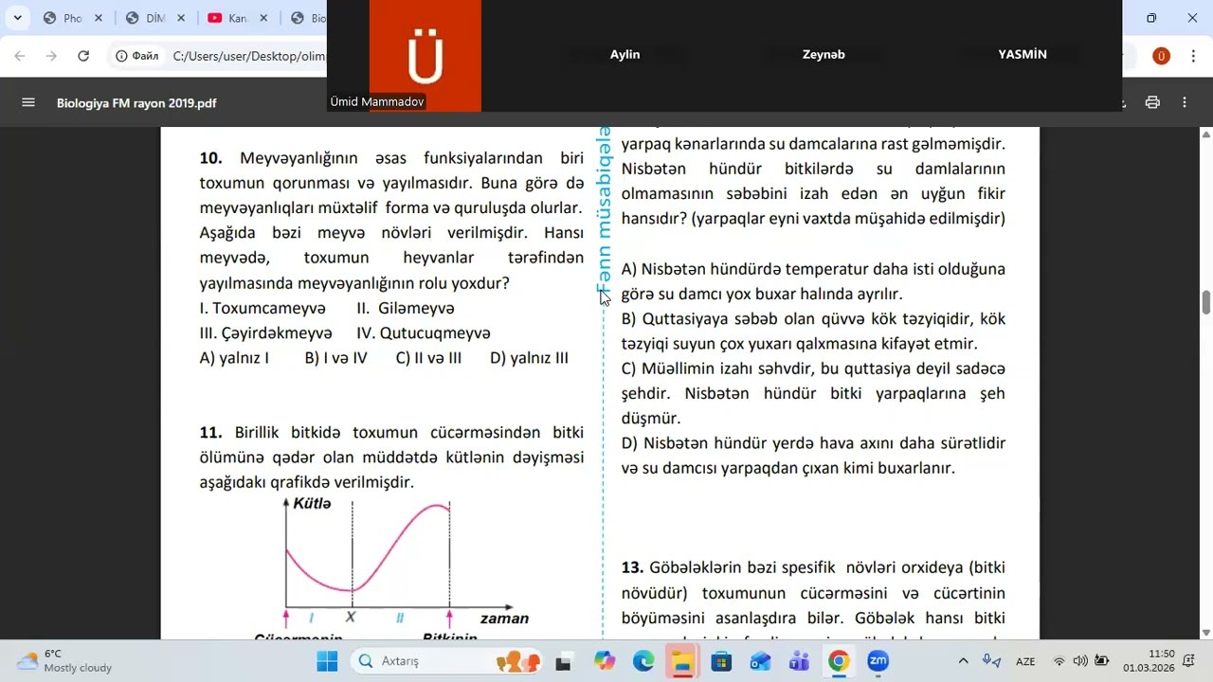Screen dimensions: 1213x682
Task: Click question 10 answer D) yalnız III
Action: click(529, 358)
